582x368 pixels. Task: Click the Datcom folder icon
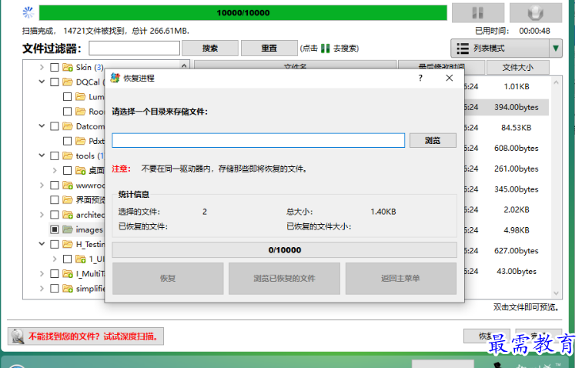pyautogui.click(x=68, y=126)
